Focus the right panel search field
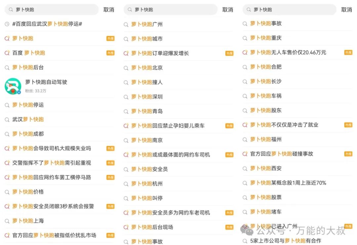 point(289,10)
